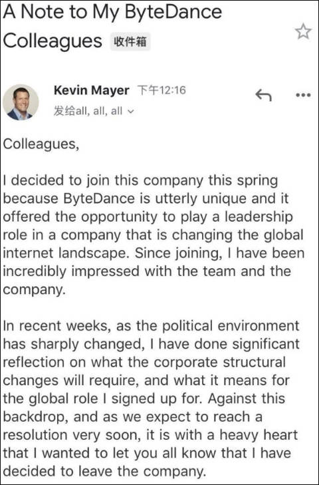
Task: Show recipients by tapping '发给all, all, all'
Action: pyautogui.click(x=88, y=111)
